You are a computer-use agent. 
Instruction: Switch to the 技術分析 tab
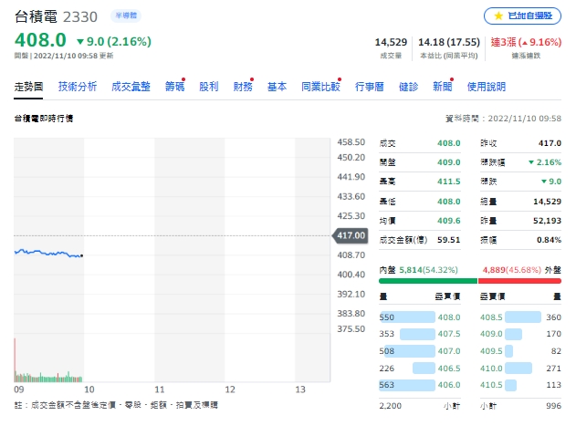tap(78, 87)
